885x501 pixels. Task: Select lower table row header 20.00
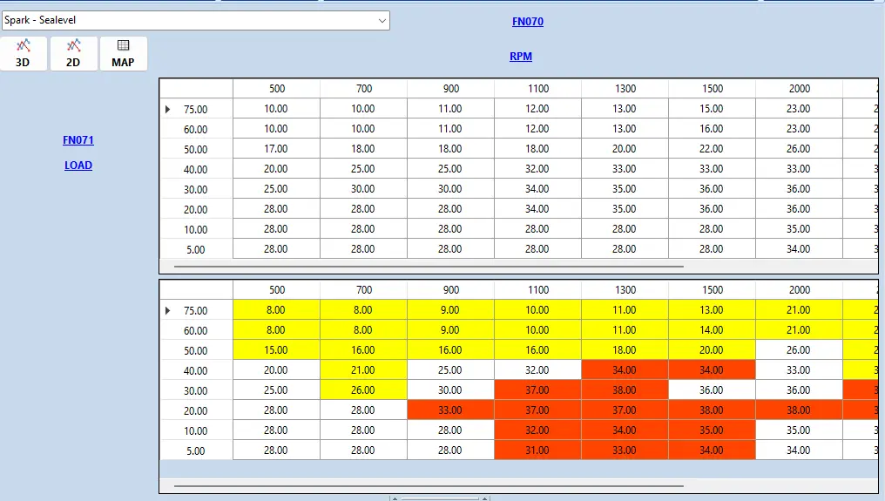(196, 410)
